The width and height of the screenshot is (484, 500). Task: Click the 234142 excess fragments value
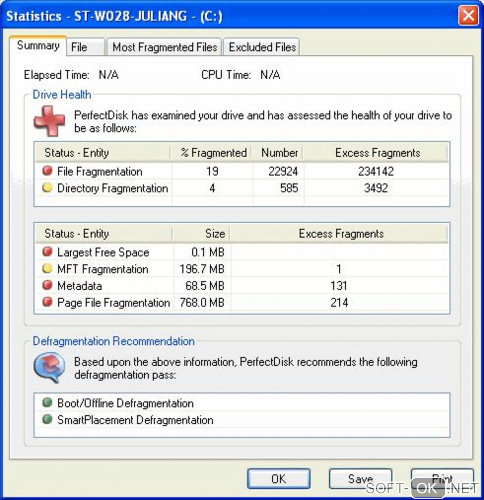[x=376, y=171]
